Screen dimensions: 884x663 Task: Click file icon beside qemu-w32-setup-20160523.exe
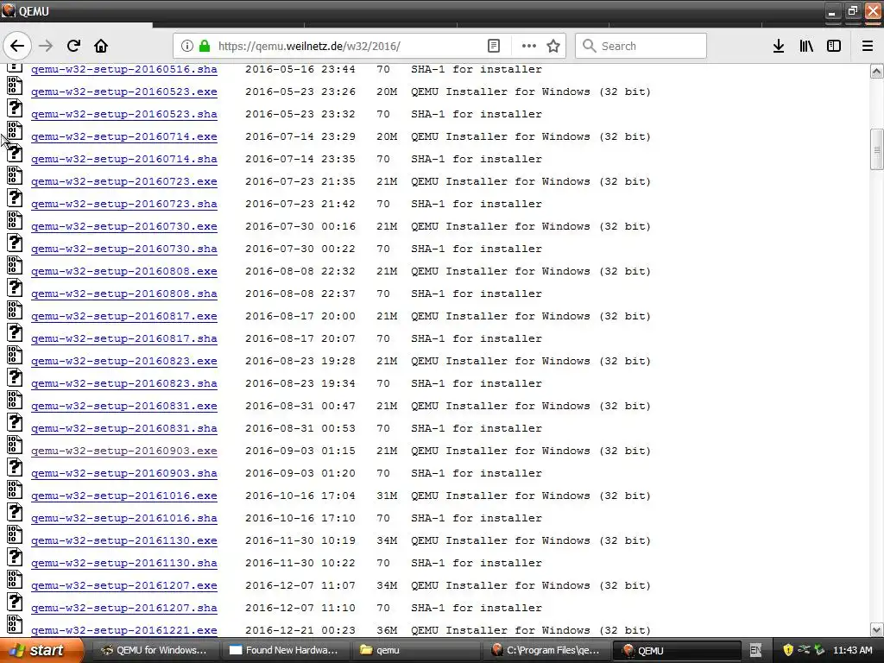[x=15, y=85]
